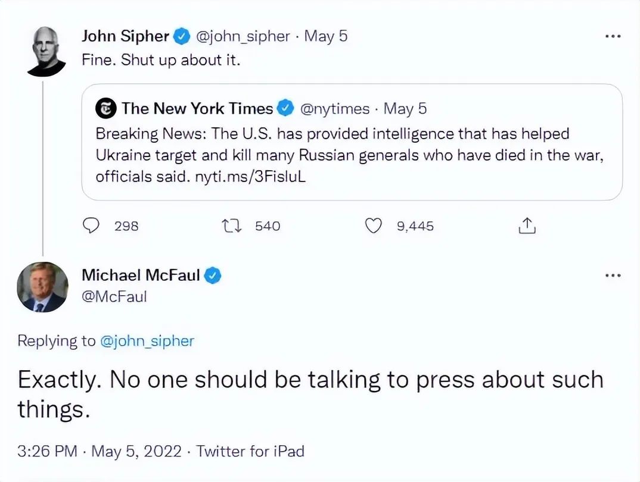Open Michael McFaul's profile picture
This screenshot has height=482, width=640.
pyautogui.click(x=42, y=287)
